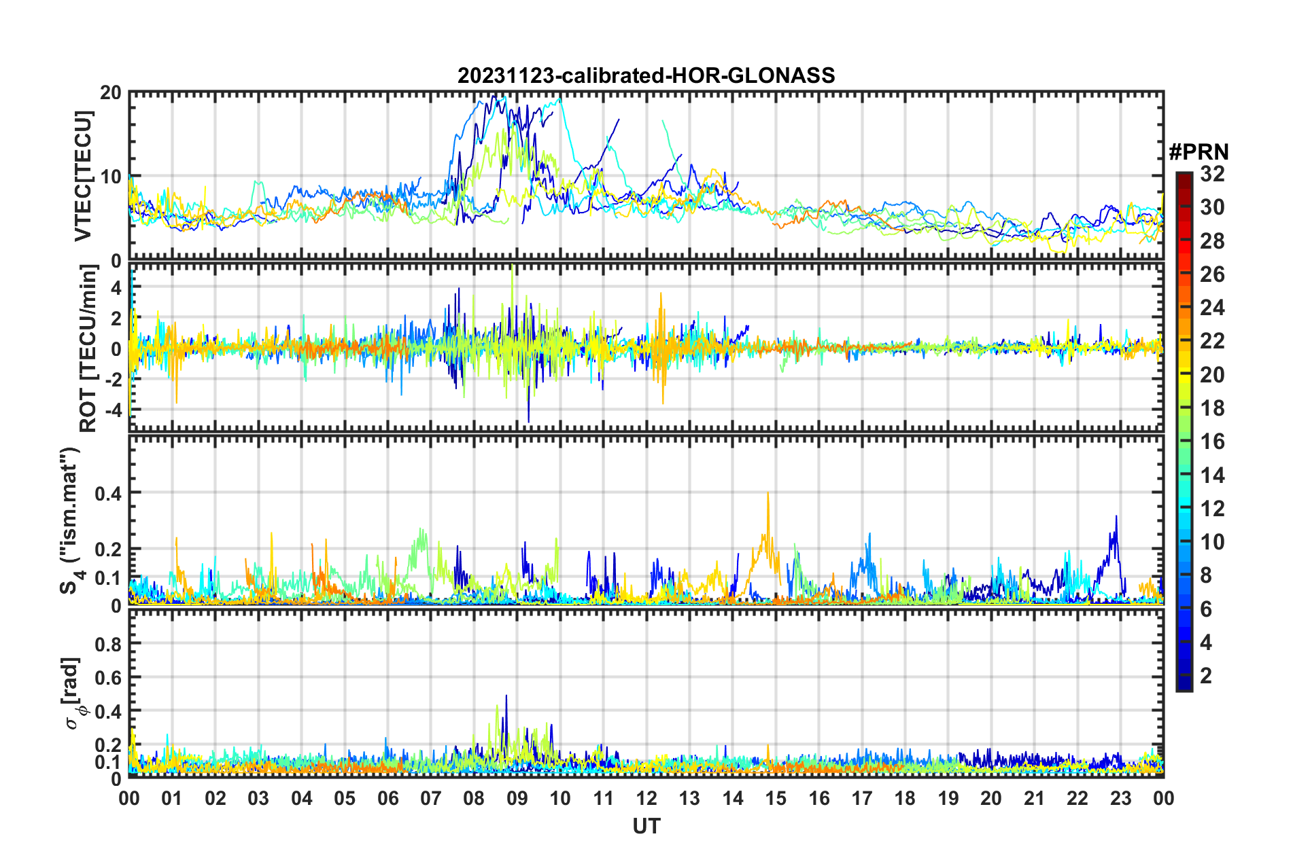Click x-axis tick label 12
This screenshot has width=1293, height=864.
click(646, 798)
